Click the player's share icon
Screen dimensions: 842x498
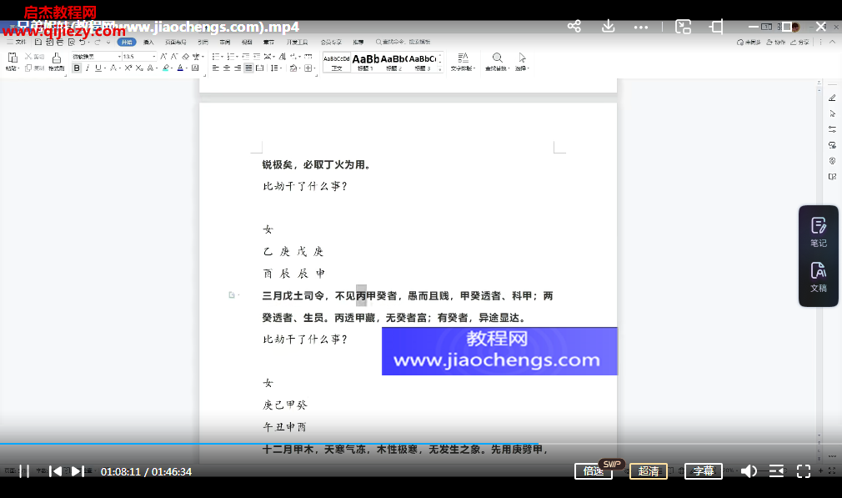[574, 27]
